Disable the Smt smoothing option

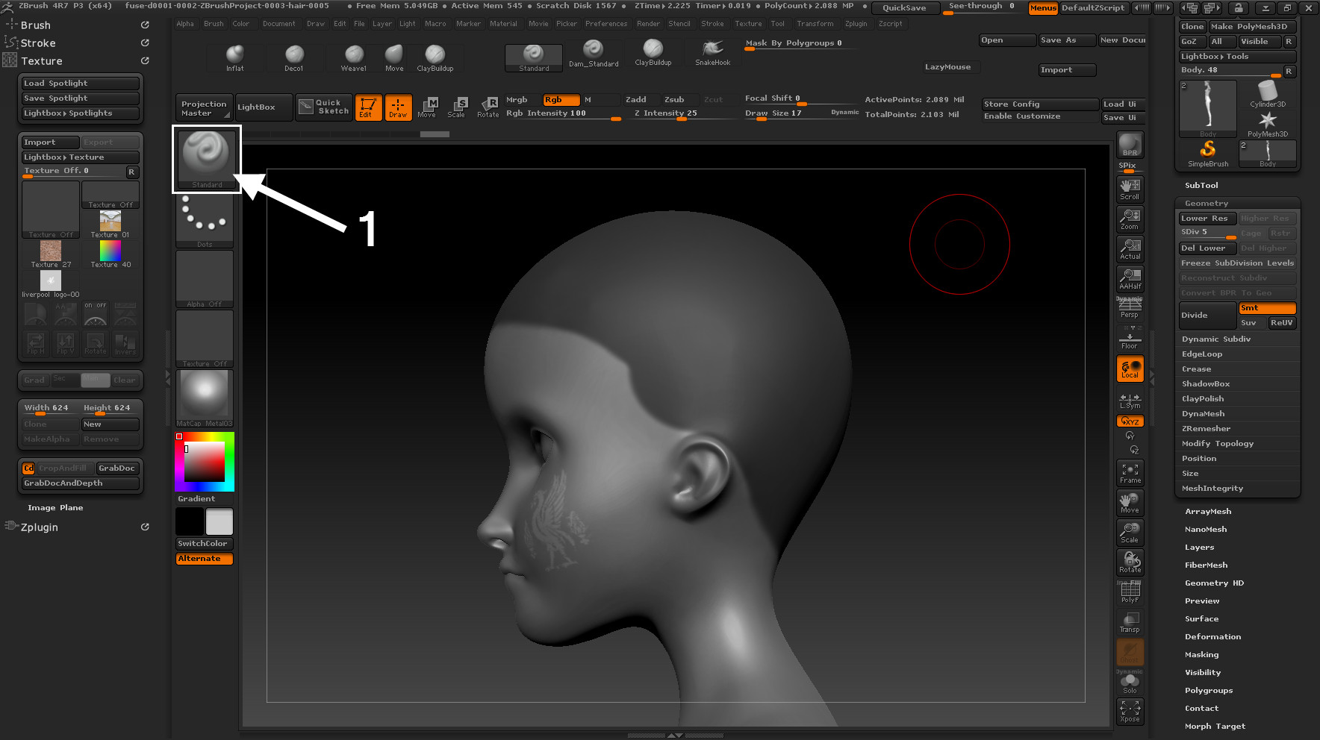click(1267, 308)
